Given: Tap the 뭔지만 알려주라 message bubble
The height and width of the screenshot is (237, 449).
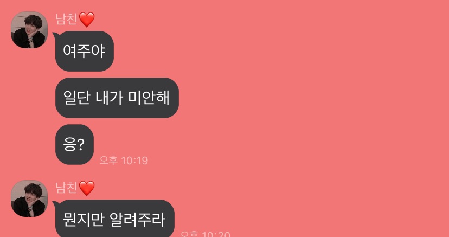Looking at the screenshot, I should click(x=114, y=219).
